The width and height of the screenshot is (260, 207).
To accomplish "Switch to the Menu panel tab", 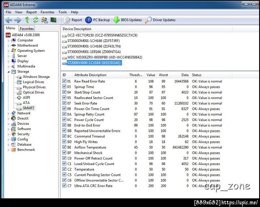I will 10,28.
